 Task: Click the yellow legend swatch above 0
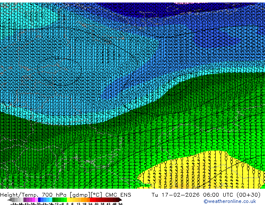coord(68,200)
